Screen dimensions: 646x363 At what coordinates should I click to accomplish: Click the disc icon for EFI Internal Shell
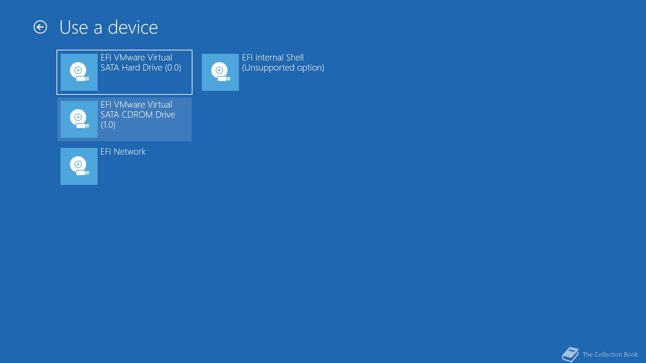[220, 72]
